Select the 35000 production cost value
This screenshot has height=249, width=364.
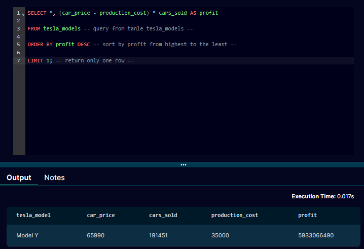(x=220, y=235)
